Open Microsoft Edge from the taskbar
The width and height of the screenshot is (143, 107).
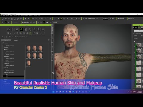point(73,92)
